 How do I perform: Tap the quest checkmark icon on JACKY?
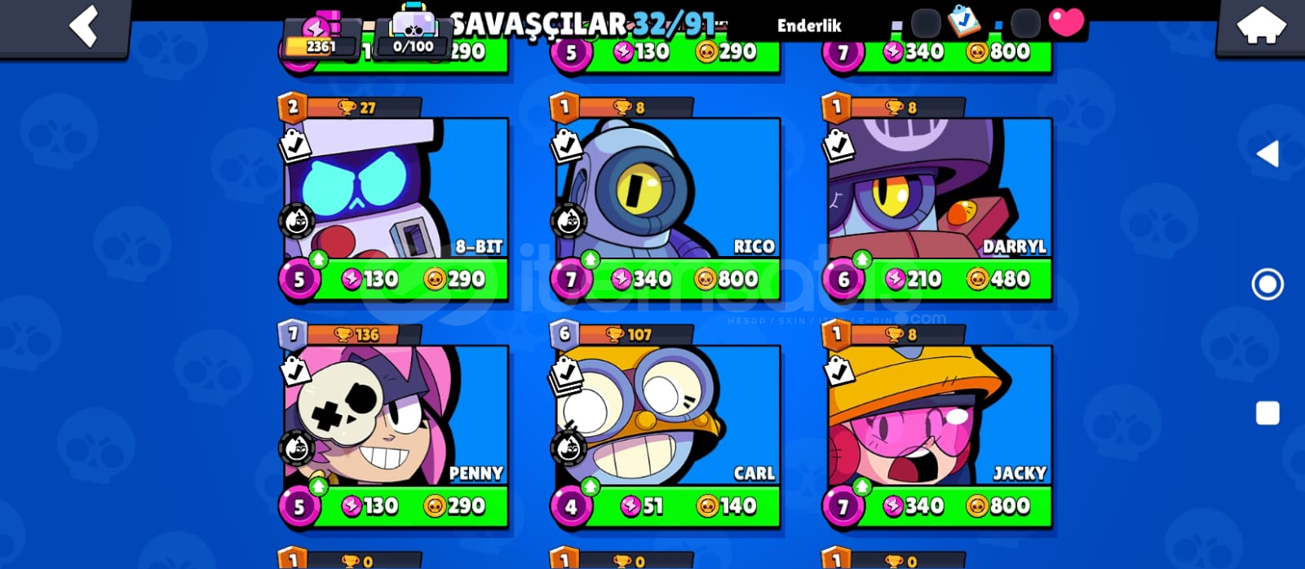pyautogui.click(x=838, y=372)
